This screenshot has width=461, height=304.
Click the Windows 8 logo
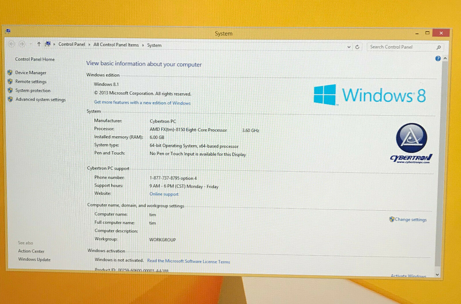point(370,95)
